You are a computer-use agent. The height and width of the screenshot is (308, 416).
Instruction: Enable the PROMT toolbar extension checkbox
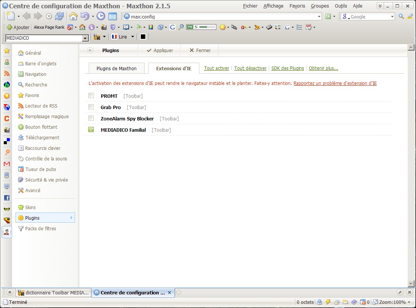(91, 95)
